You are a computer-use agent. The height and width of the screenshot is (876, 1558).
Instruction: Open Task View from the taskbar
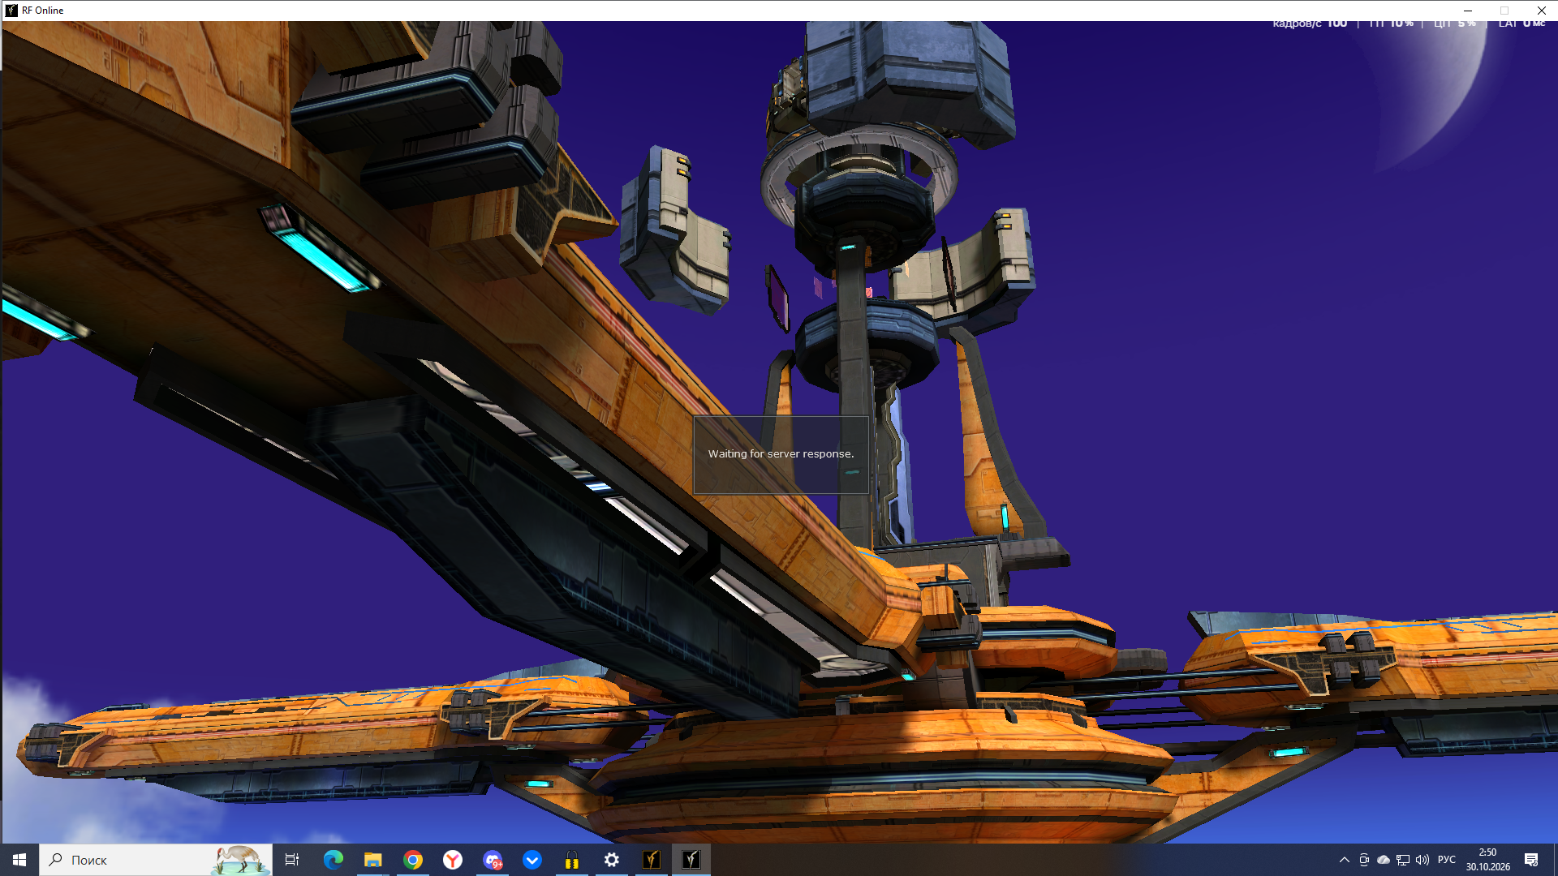point(292,860)
